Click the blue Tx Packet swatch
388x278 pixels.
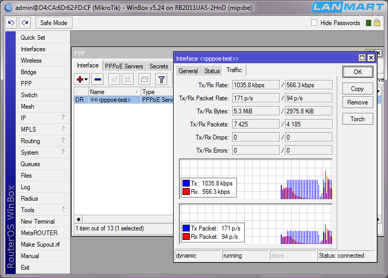tap(186, 228)
